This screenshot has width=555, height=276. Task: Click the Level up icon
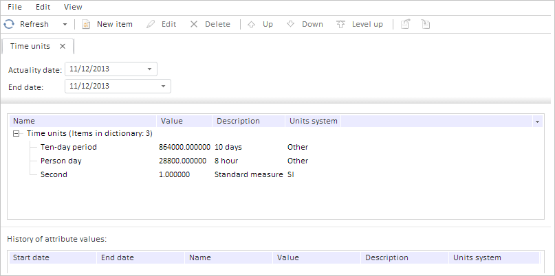point(341,24)
